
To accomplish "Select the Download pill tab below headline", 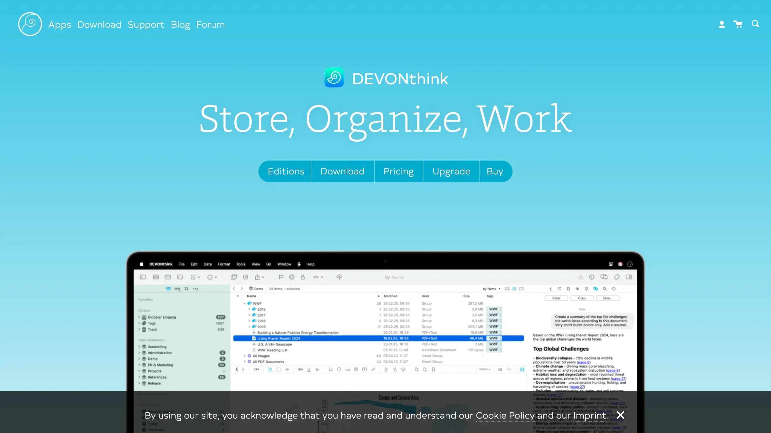I will [343, 171].
